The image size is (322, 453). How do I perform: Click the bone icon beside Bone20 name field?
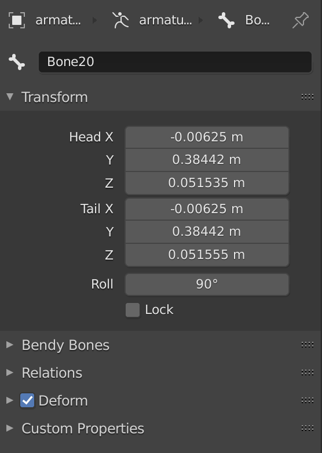point(17,62)
